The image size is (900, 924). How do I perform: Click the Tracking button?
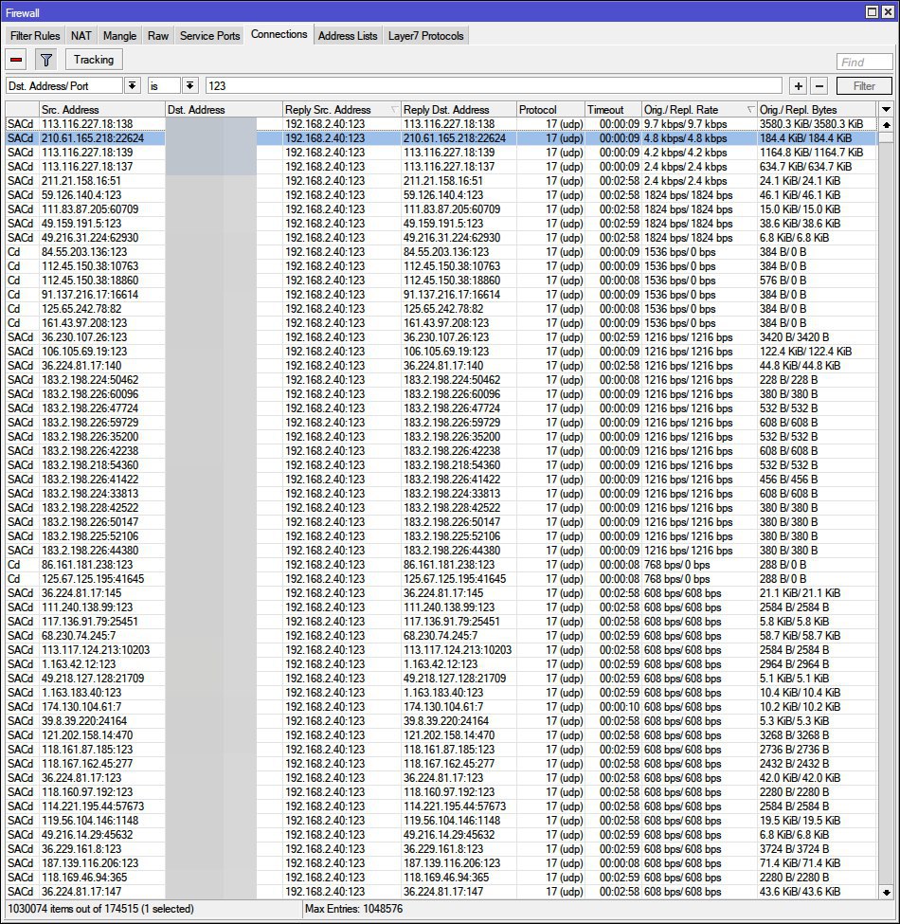tap(94, 60)
